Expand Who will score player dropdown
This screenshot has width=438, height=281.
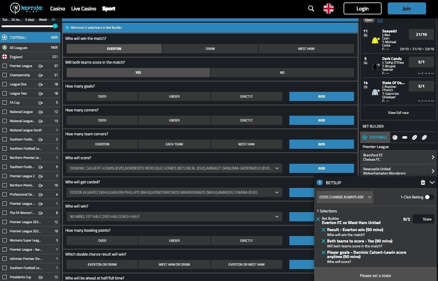(x=174, y=168)
